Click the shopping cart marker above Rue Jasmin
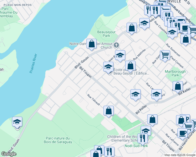Viewport: 196px width, 157px height. click(x=188, y=126)
